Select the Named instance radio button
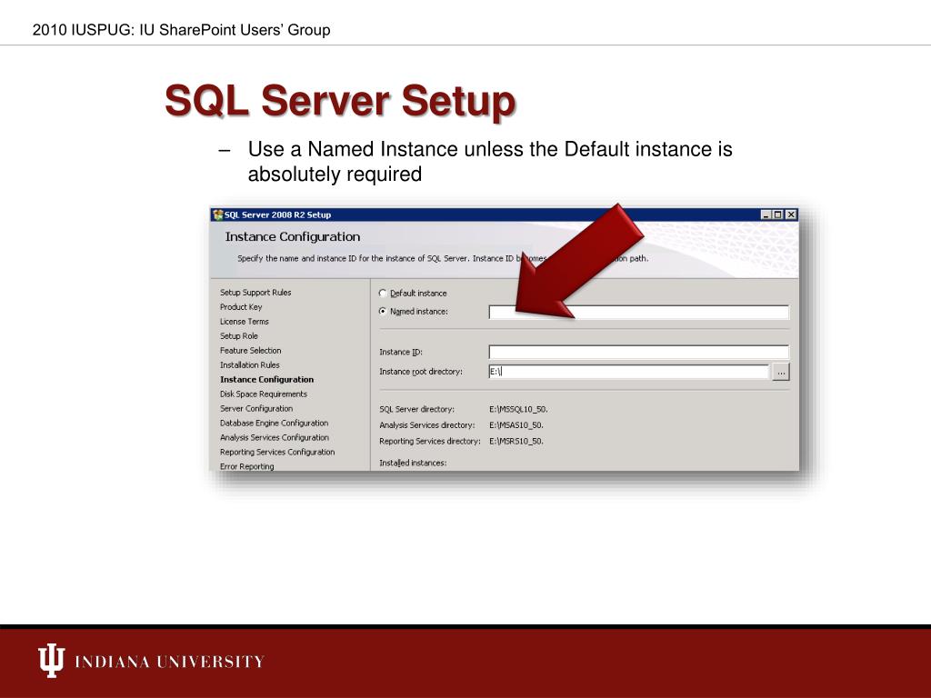The height and width of the screenshot is (698, 931). (383, 311)
